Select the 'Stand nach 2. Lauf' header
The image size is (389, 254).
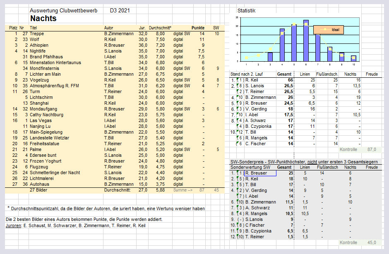point(246,74)
